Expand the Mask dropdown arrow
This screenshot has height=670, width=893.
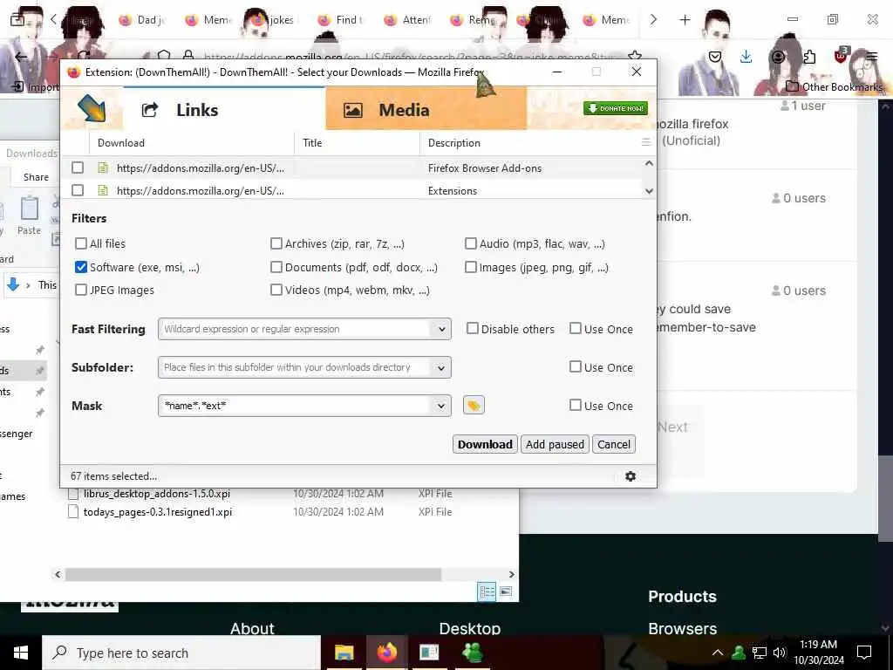pos(441,407)
